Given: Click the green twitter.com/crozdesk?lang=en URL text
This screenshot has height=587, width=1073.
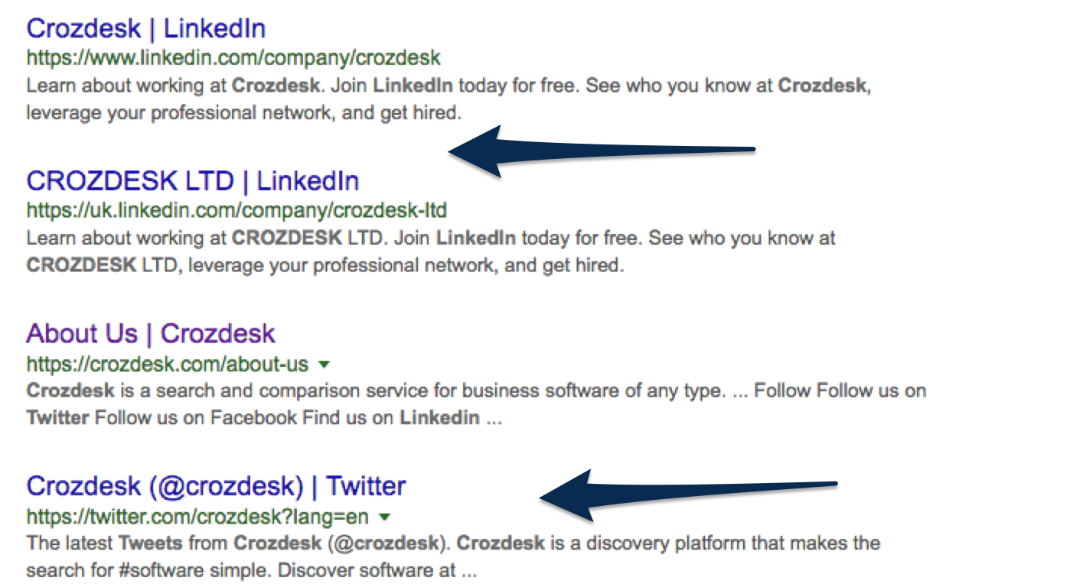Looking at the screenshot, I should tap(197, 517).
